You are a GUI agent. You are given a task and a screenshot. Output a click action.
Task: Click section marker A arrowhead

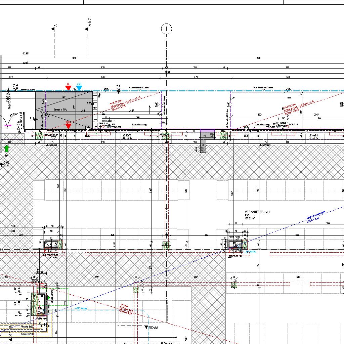pyautogui.click(x=53, y=29)
